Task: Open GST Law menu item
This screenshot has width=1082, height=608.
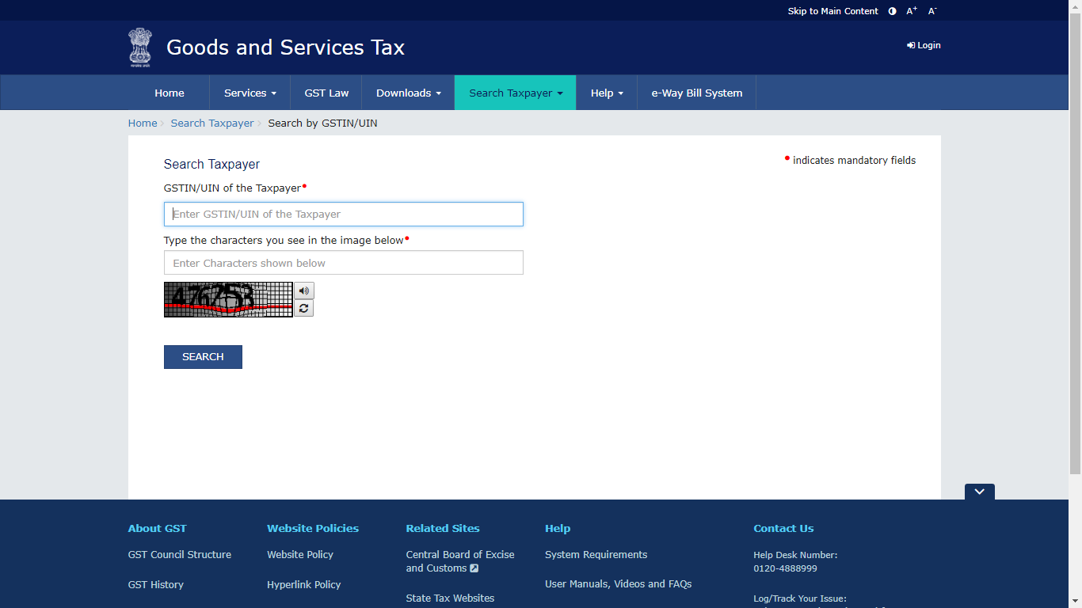Action: pos(326,93)
